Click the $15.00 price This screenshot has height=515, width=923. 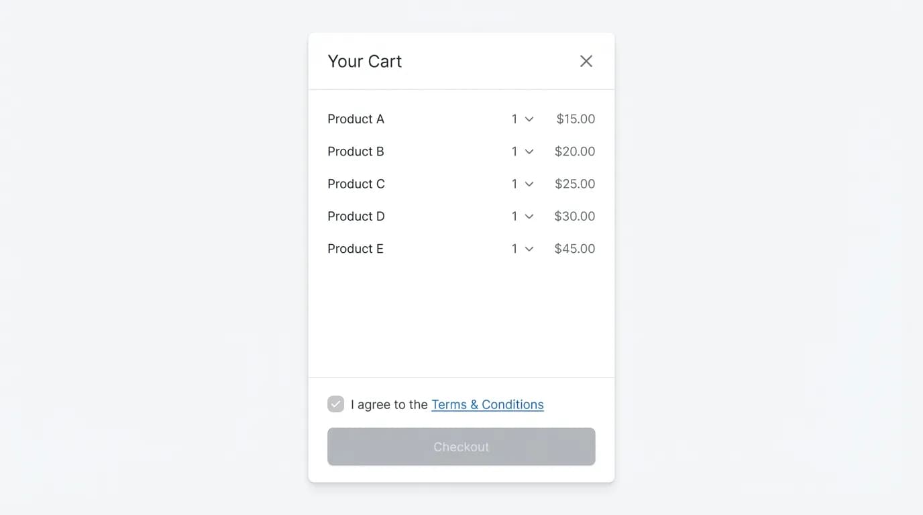click(x=576, y=119)
